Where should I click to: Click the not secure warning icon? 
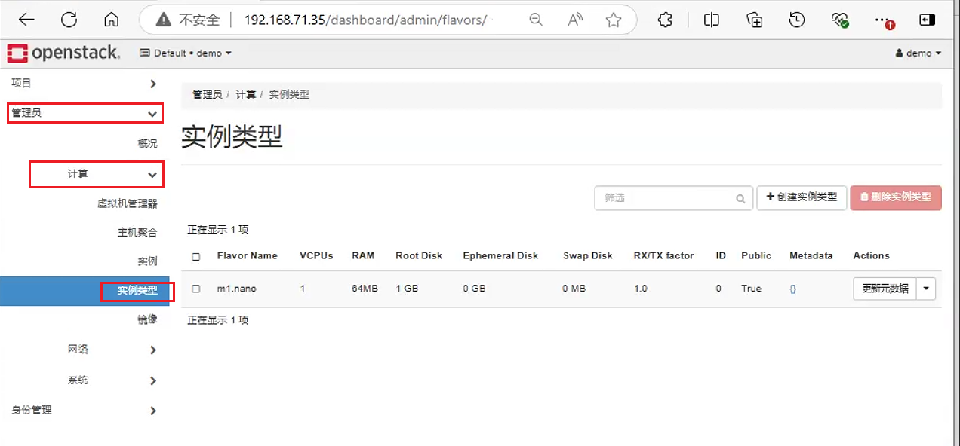pos(163,20)
